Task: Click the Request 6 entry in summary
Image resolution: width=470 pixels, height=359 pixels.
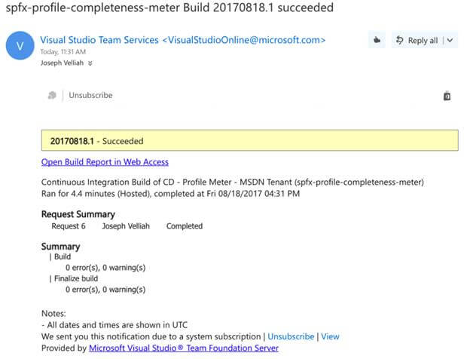Action: pyautogui.click(x=69, y=226)
